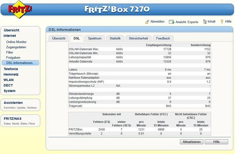
Task: Open FRITZ!NAS panel link
Action: click(13, 119)
